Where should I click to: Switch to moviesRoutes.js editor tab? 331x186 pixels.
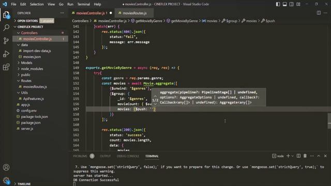click(134, 13)
